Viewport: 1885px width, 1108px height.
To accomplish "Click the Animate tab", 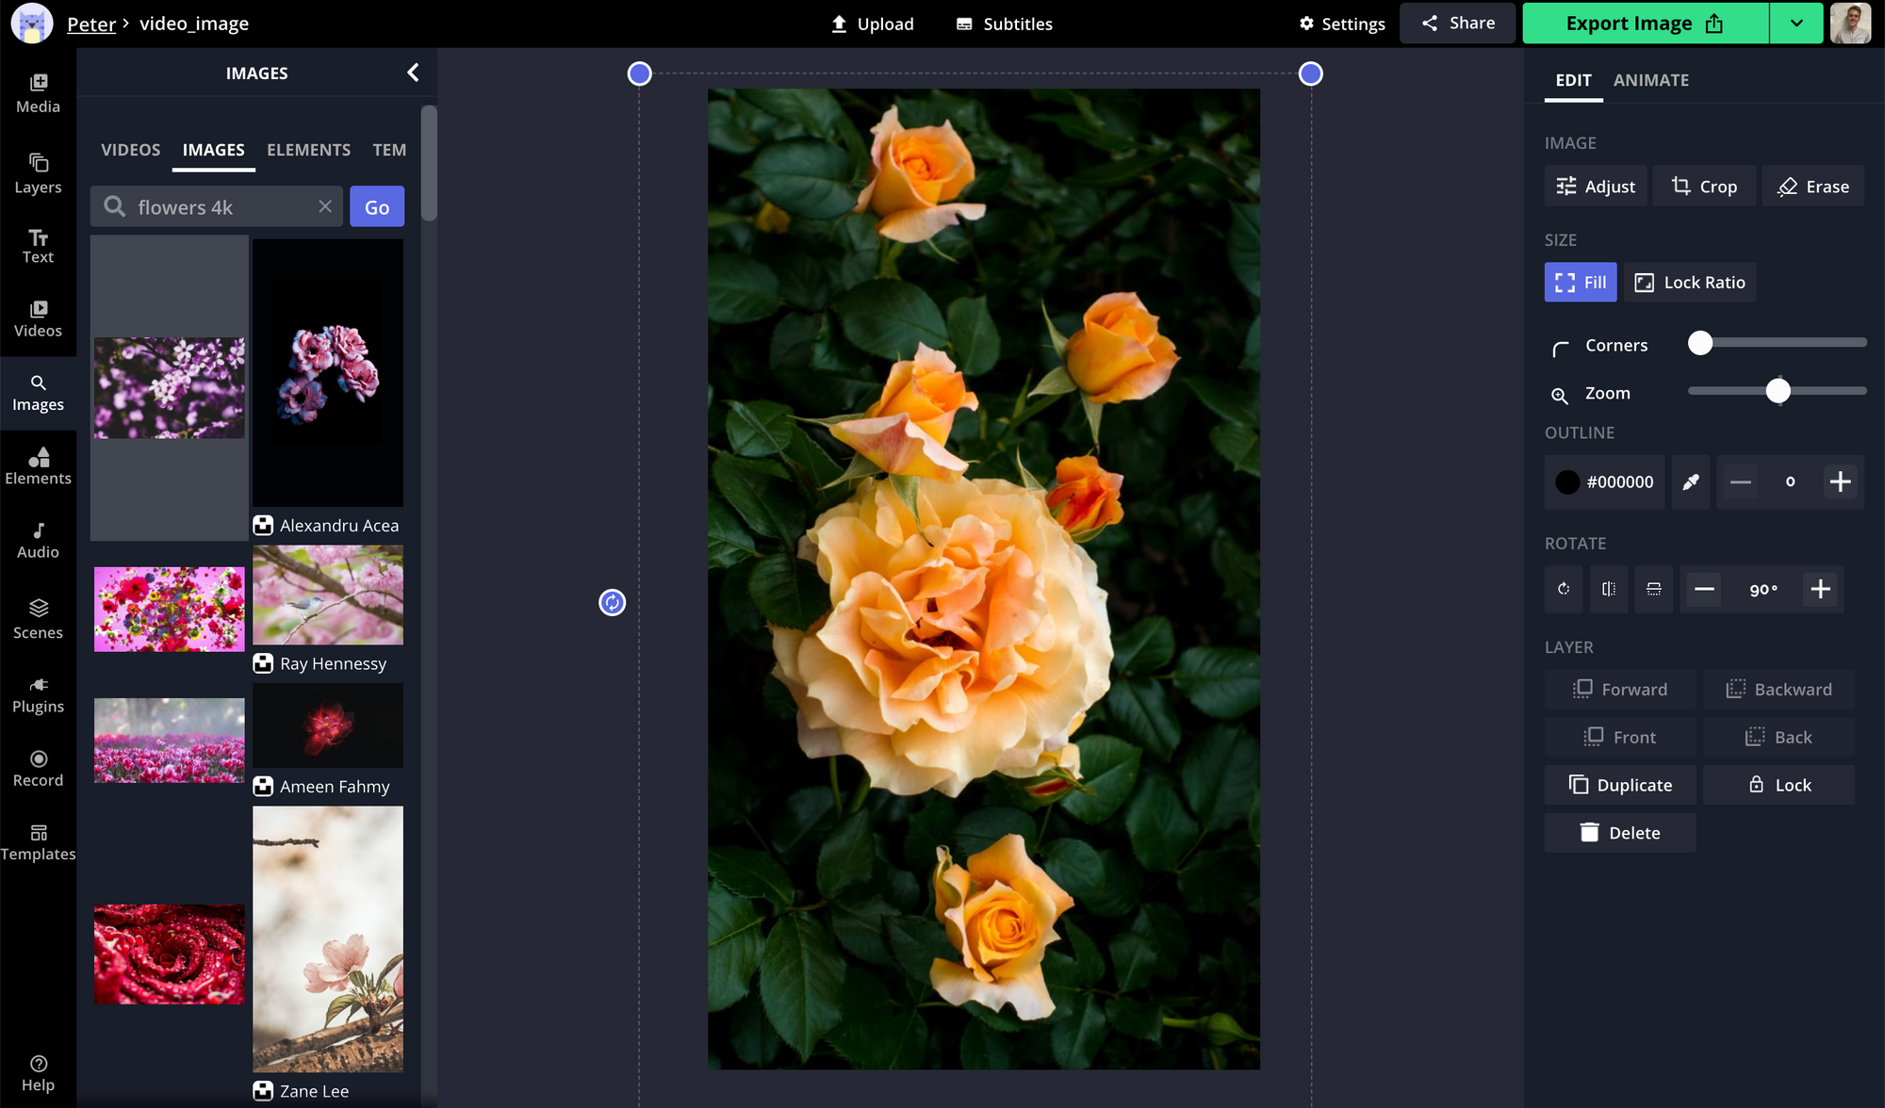I will (1651, 79).
